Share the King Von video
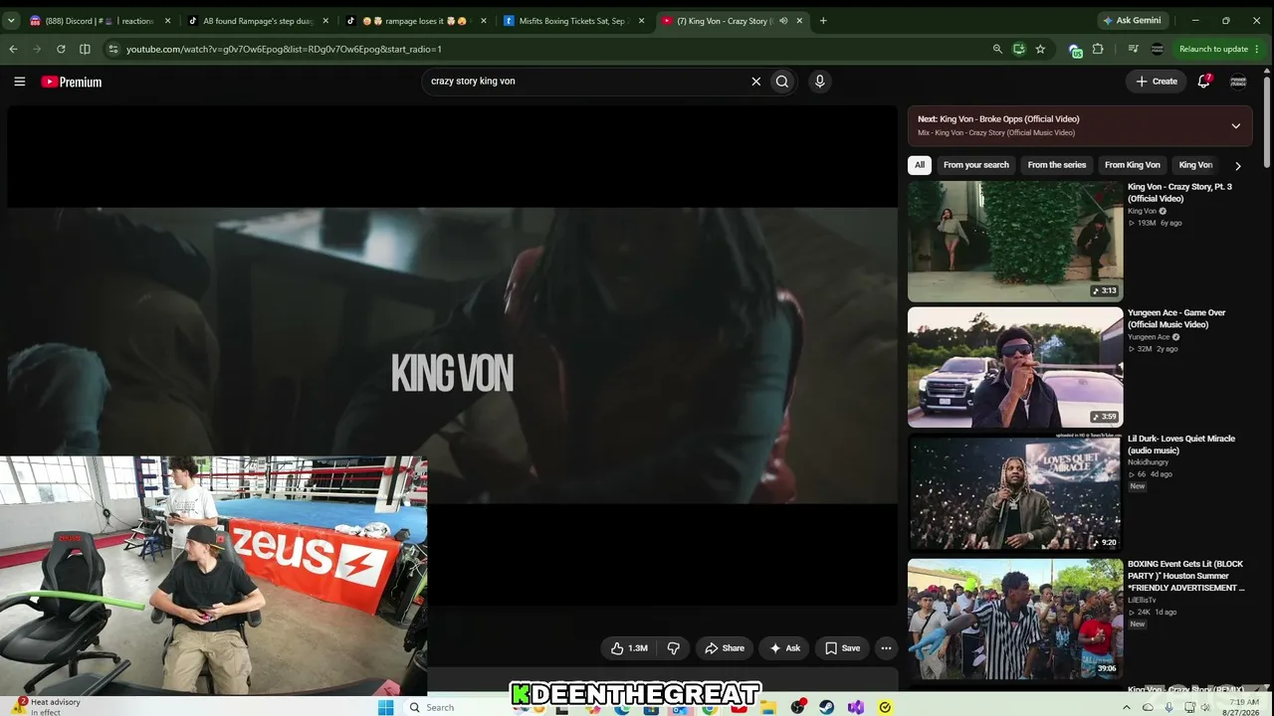The height and width of the screenshot is (716, 1274). (724, 648)
